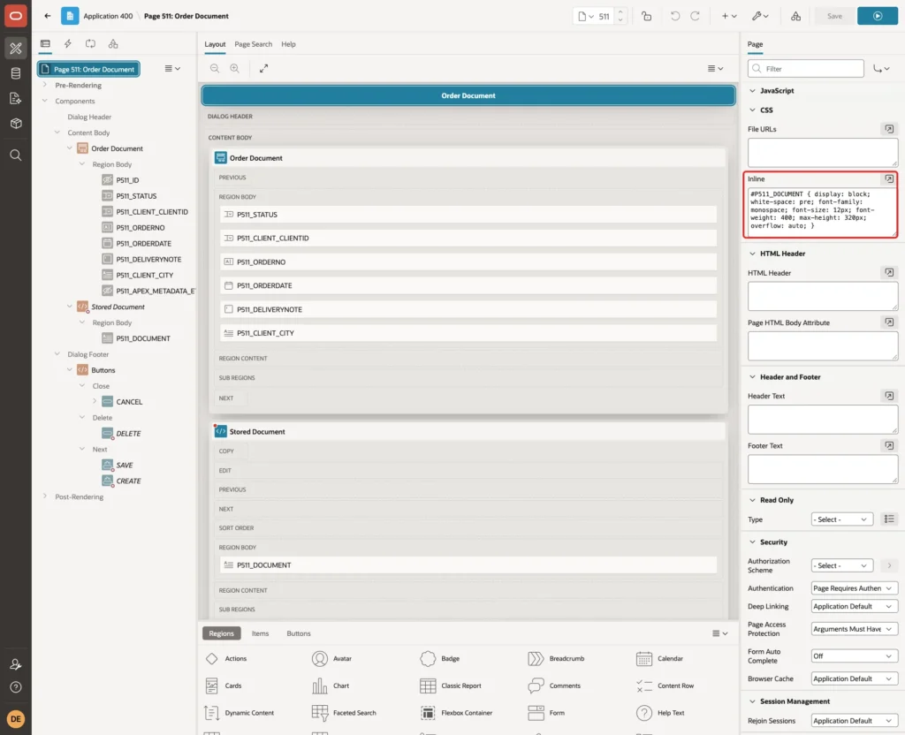
Task: Open the Form Auto Complete dropdown
Action: point(853,656)
